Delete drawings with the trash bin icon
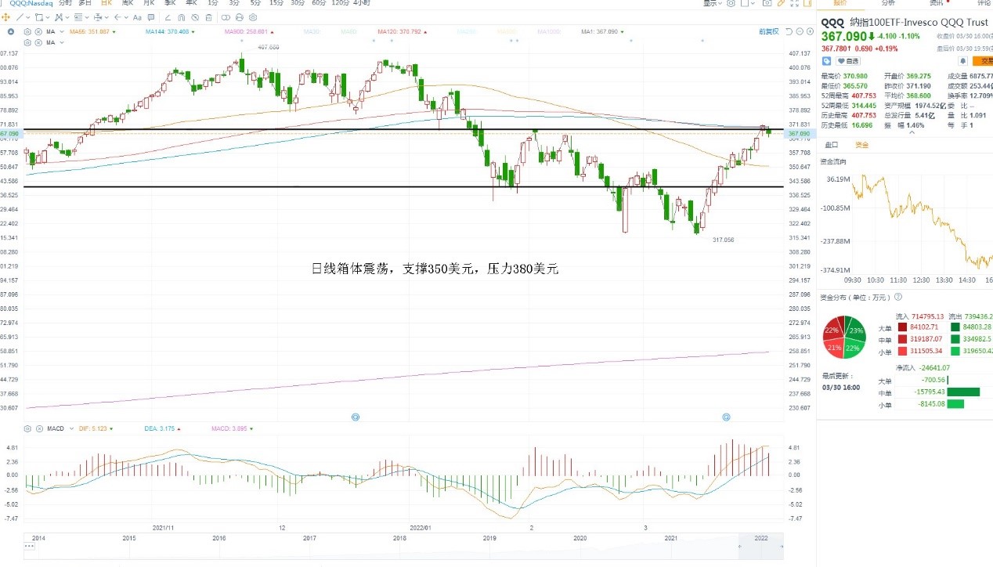 pos(208,17)
